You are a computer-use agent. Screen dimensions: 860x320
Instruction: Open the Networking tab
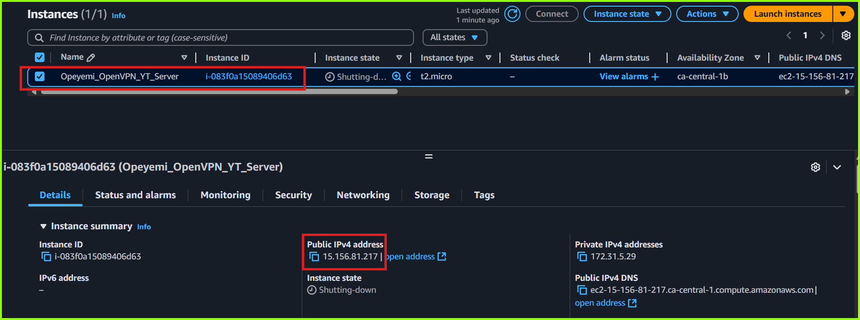pos(363,195)
